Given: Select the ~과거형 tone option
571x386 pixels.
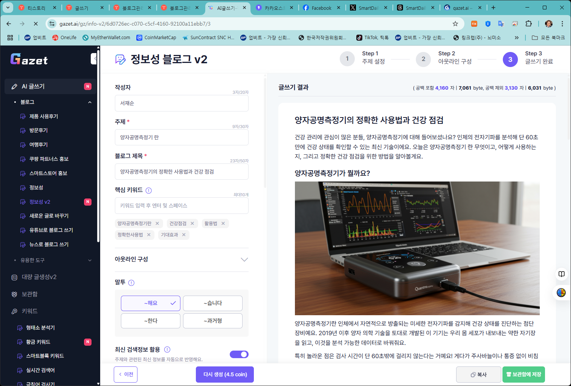Looking at the screenshot, I should 213,321.
